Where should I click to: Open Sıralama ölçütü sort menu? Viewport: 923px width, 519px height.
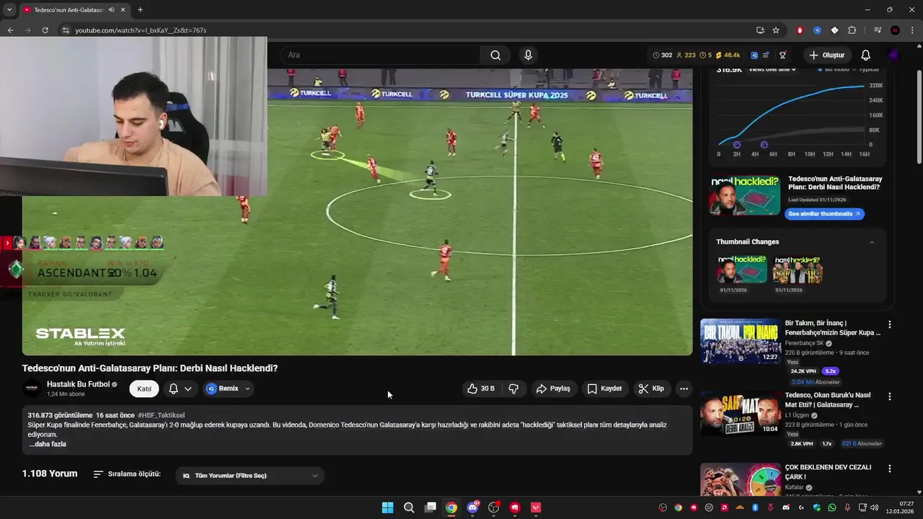(127, 474)
